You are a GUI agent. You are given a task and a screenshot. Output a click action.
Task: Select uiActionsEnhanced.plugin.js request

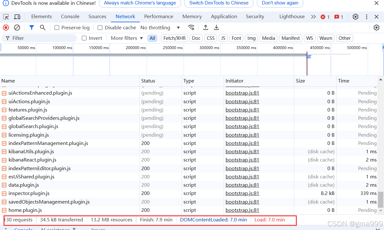point(189,93)
